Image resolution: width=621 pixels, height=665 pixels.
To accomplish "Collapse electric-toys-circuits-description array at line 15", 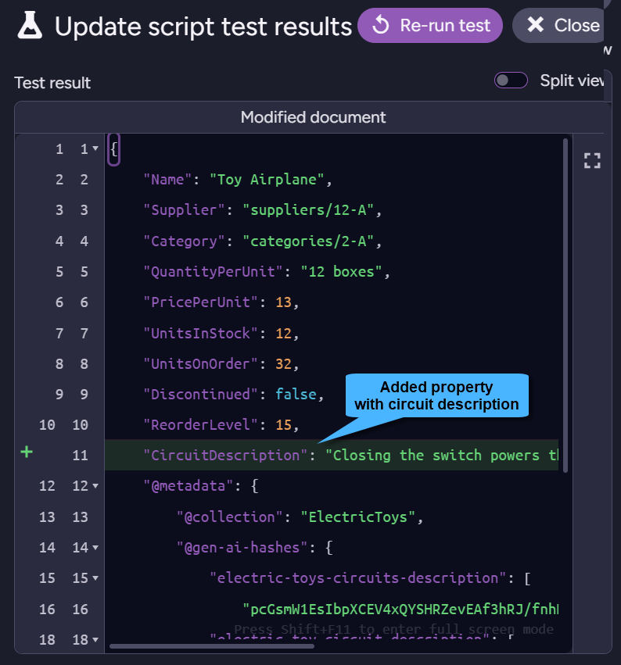I will [95, 578].
